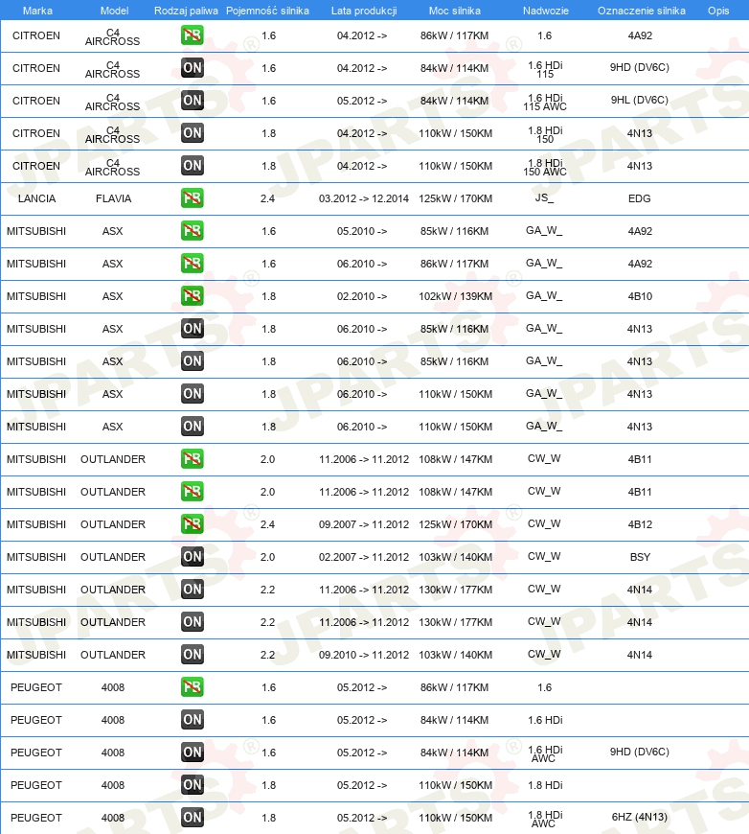
Task: Click the 09.2007 -> 11.2012 production years cell
Action: 364,524
